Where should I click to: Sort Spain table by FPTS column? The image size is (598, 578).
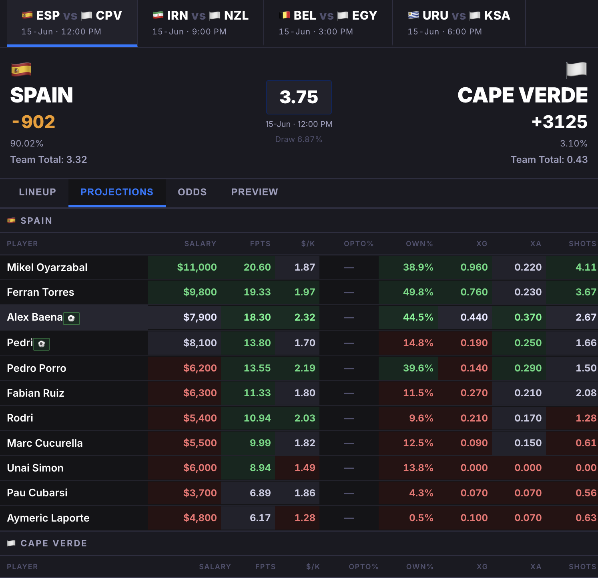(260, 244)
